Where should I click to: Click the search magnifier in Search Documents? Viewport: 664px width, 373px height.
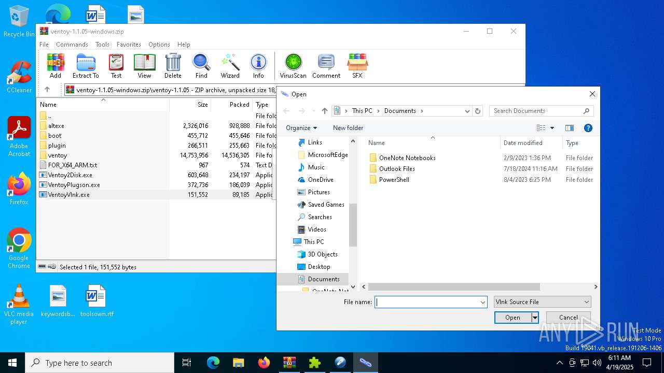click(x=587, y=111)
